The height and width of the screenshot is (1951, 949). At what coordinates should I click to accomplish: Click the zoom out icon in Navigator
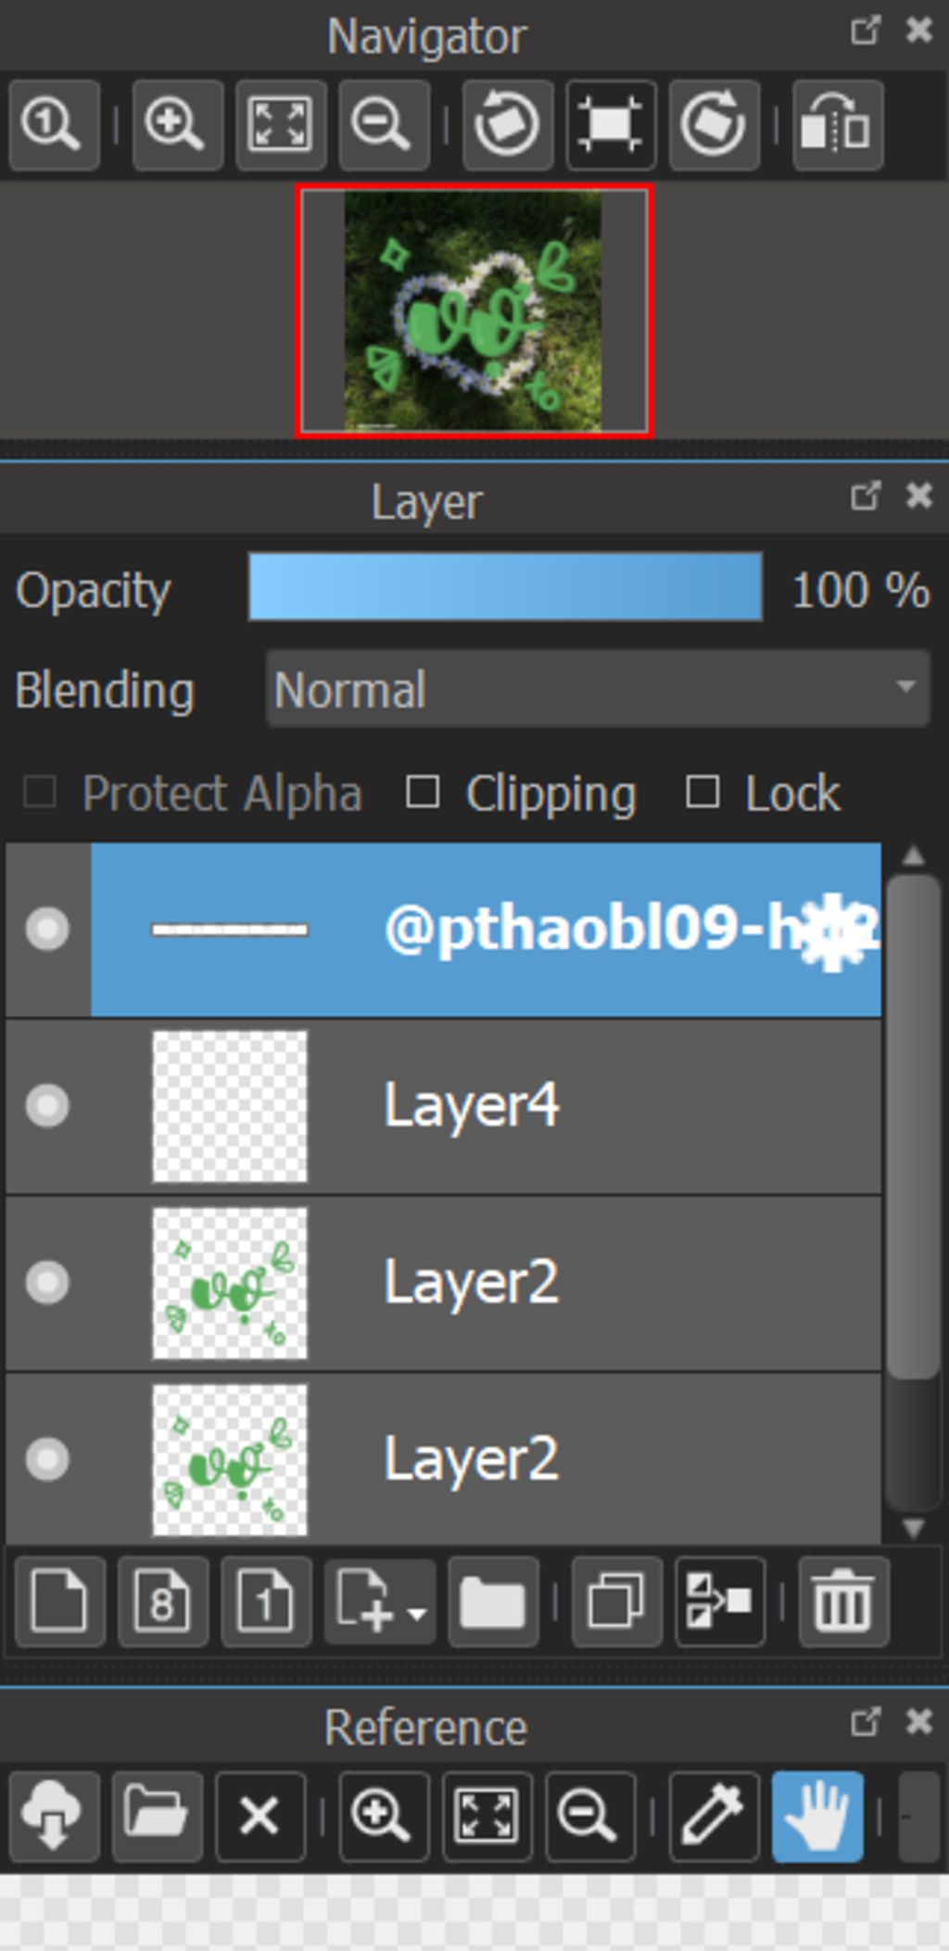pyautogui.click(x=384, y=124)
